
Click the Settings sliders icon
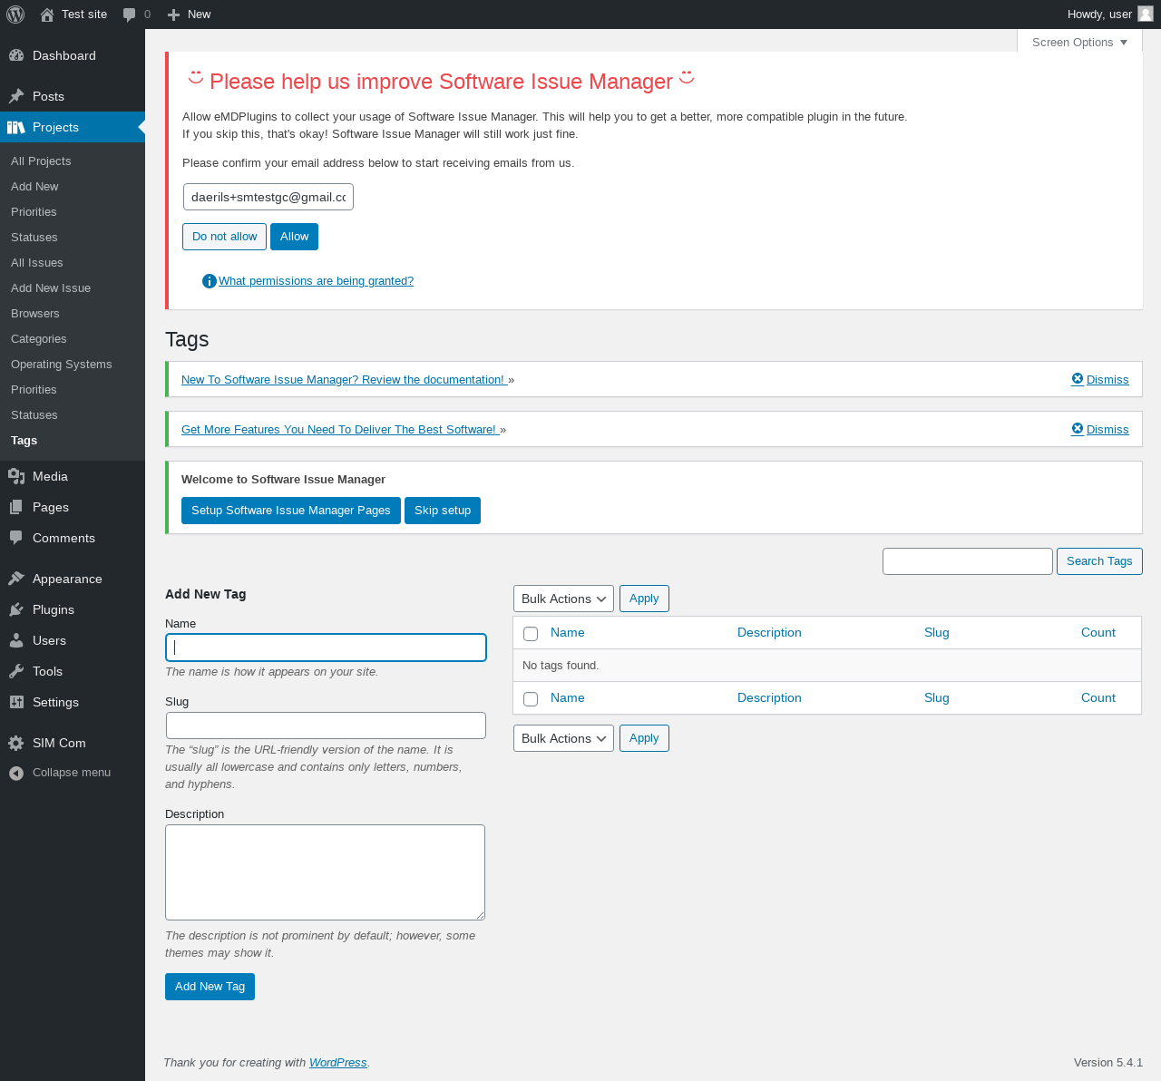(x=16, y=702)
